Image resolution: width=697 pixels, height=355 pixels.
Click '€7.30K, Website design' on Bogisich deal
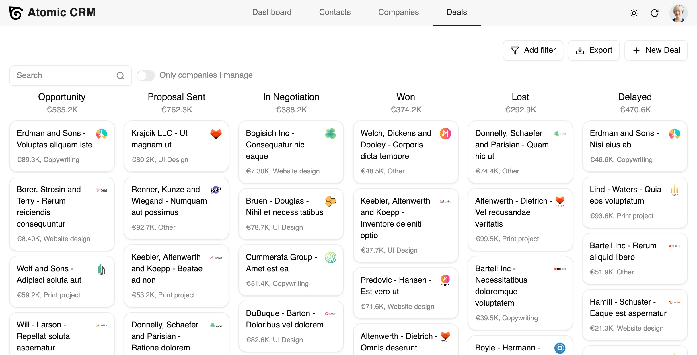pyautogui.click(x=283, y=171)
